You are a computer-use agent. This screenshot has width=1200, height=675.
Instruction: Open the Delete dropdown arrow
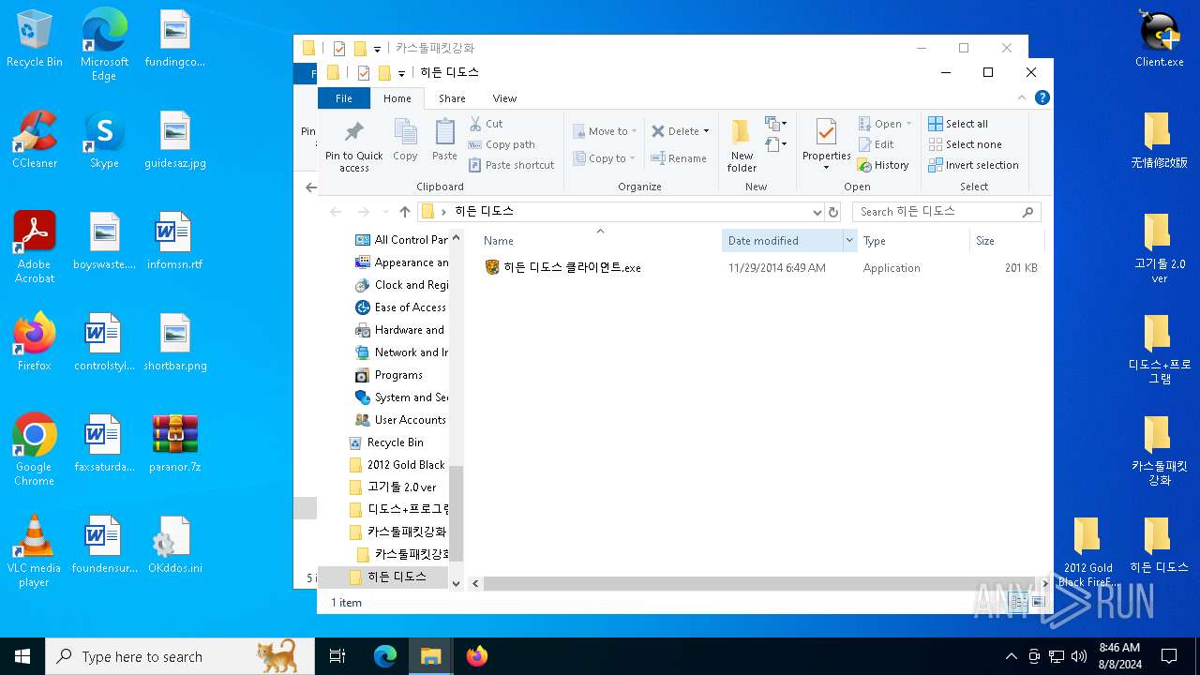pyautogui.click(x=706, y=131)
